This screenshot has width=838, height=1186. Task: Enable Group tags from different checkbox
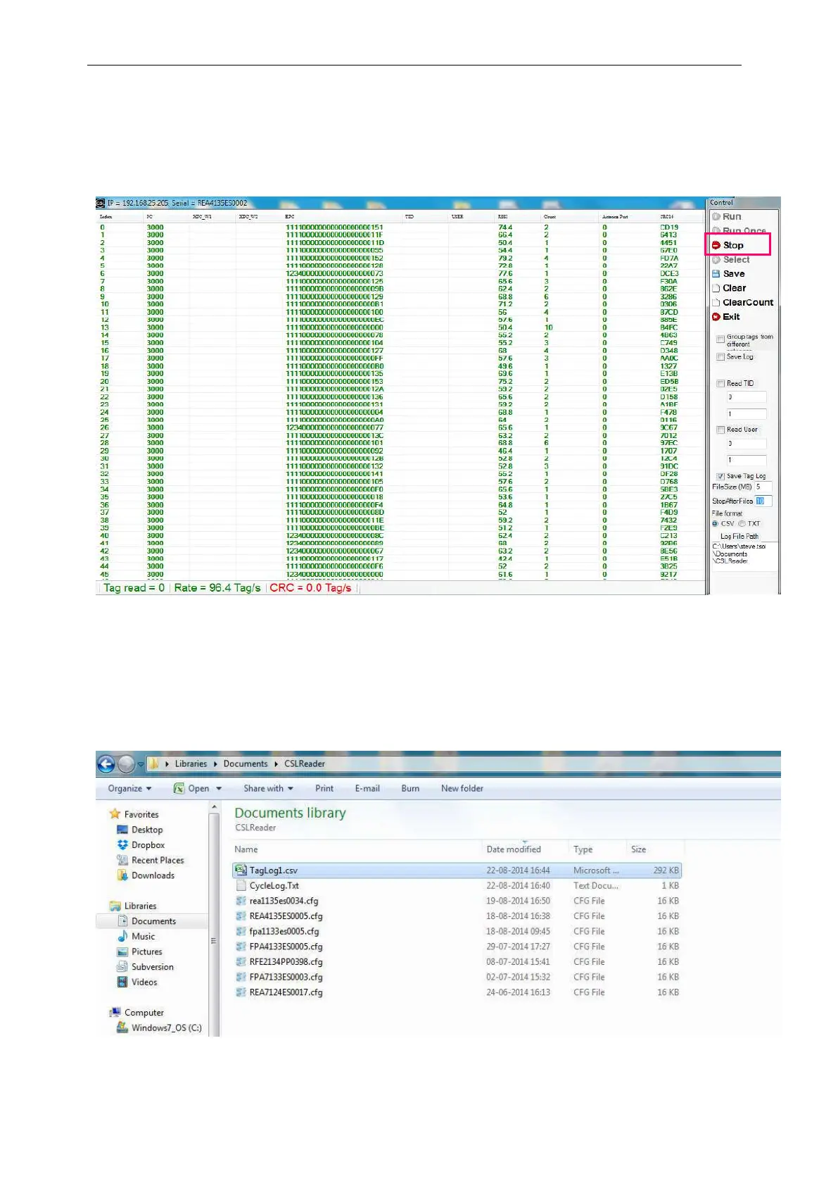(720, 339)
